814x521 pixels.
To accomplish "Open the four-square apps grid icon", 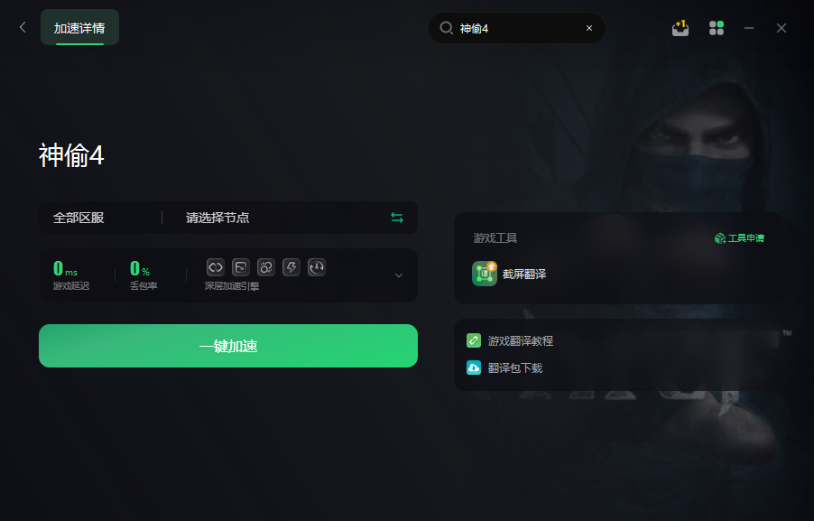I will click(x=717, y=28).
